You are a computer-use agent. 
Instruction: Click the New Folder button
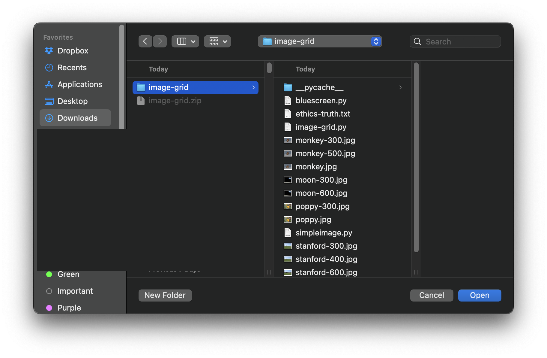tap(165, 295)
